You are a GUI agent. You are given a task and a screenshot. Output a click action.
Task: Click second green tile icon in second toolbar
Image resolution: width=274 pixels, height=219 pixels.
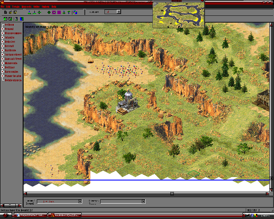(10, 19)
